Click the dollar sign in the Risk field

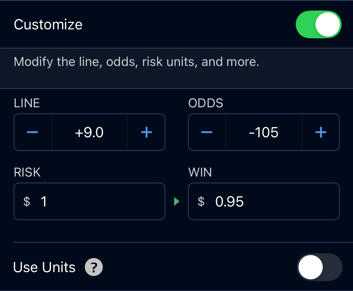tap(27, 201)
